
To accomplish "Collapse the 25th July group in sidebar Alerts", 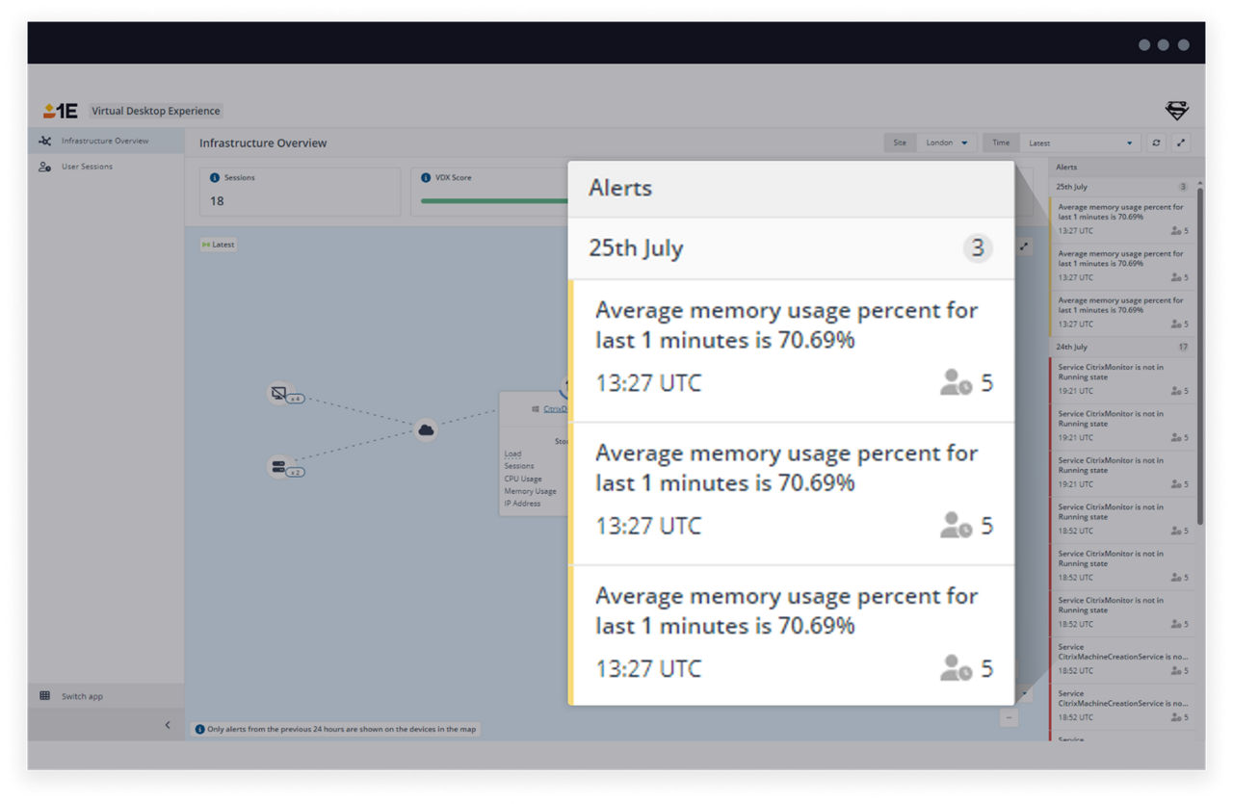I will coord(1123,187).
